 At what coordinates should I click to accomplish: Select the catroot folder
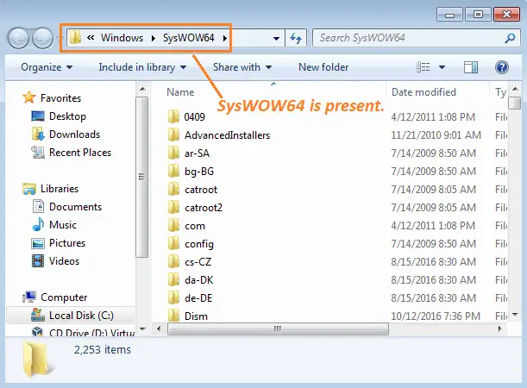click(201, 190)
